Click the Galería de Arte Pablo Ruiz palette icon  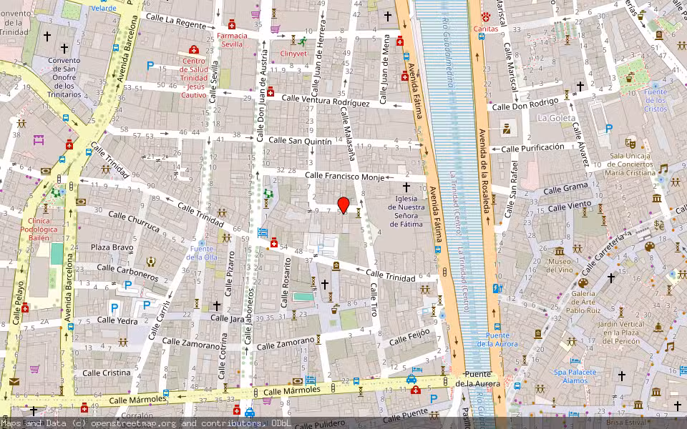[583, 283]
